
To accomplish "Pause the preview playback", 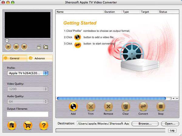I will tap(16, 47).
